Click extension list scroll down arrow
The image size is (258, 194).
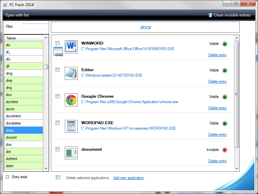pyautogui.click(x=46, y=168)
